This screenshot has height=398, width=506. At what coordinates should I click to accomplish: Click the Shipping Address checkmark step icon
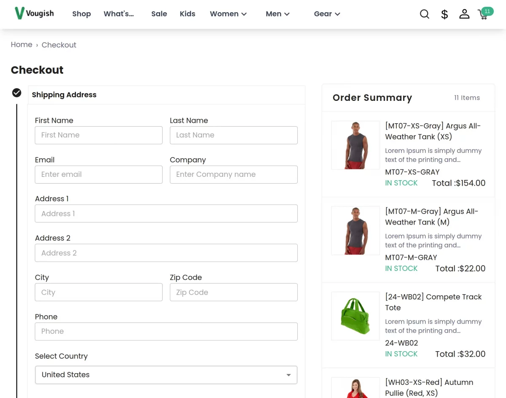(17, 93)
